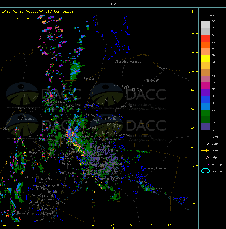The width and height of the screenshot is (226, 229).
Task: Click the 'TUNUYAN' map label
Action: point(58,212)
